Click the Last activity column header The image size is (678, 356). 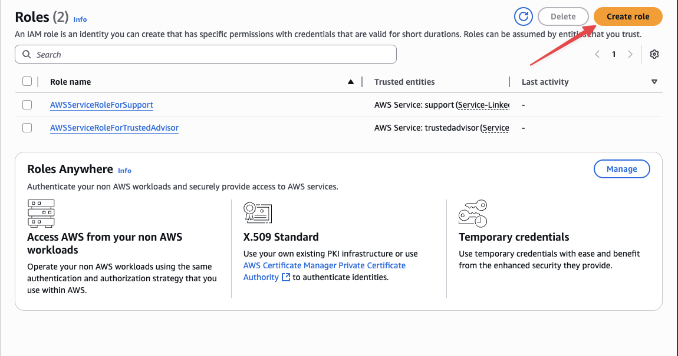click(545, 82)
